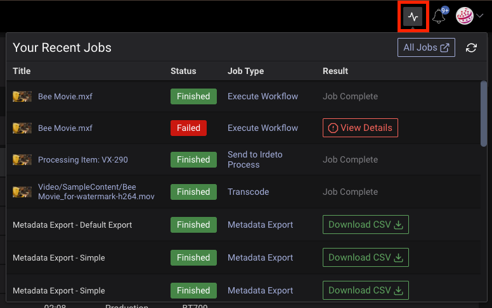Expand the user account dropdown chevron

click(x=479, y=17)
